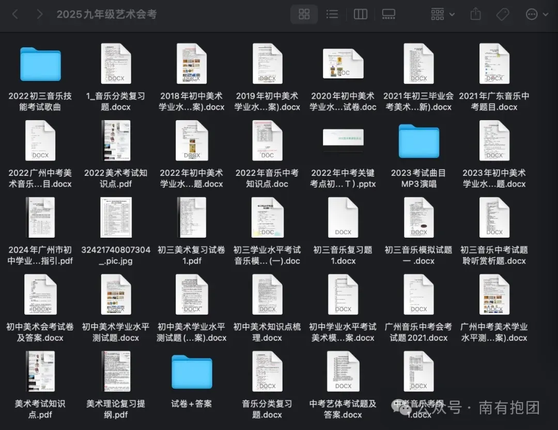Select folder 2022初三音乐技能考试歌曲
Screen dimensions: 558x430
coord(40,64)
